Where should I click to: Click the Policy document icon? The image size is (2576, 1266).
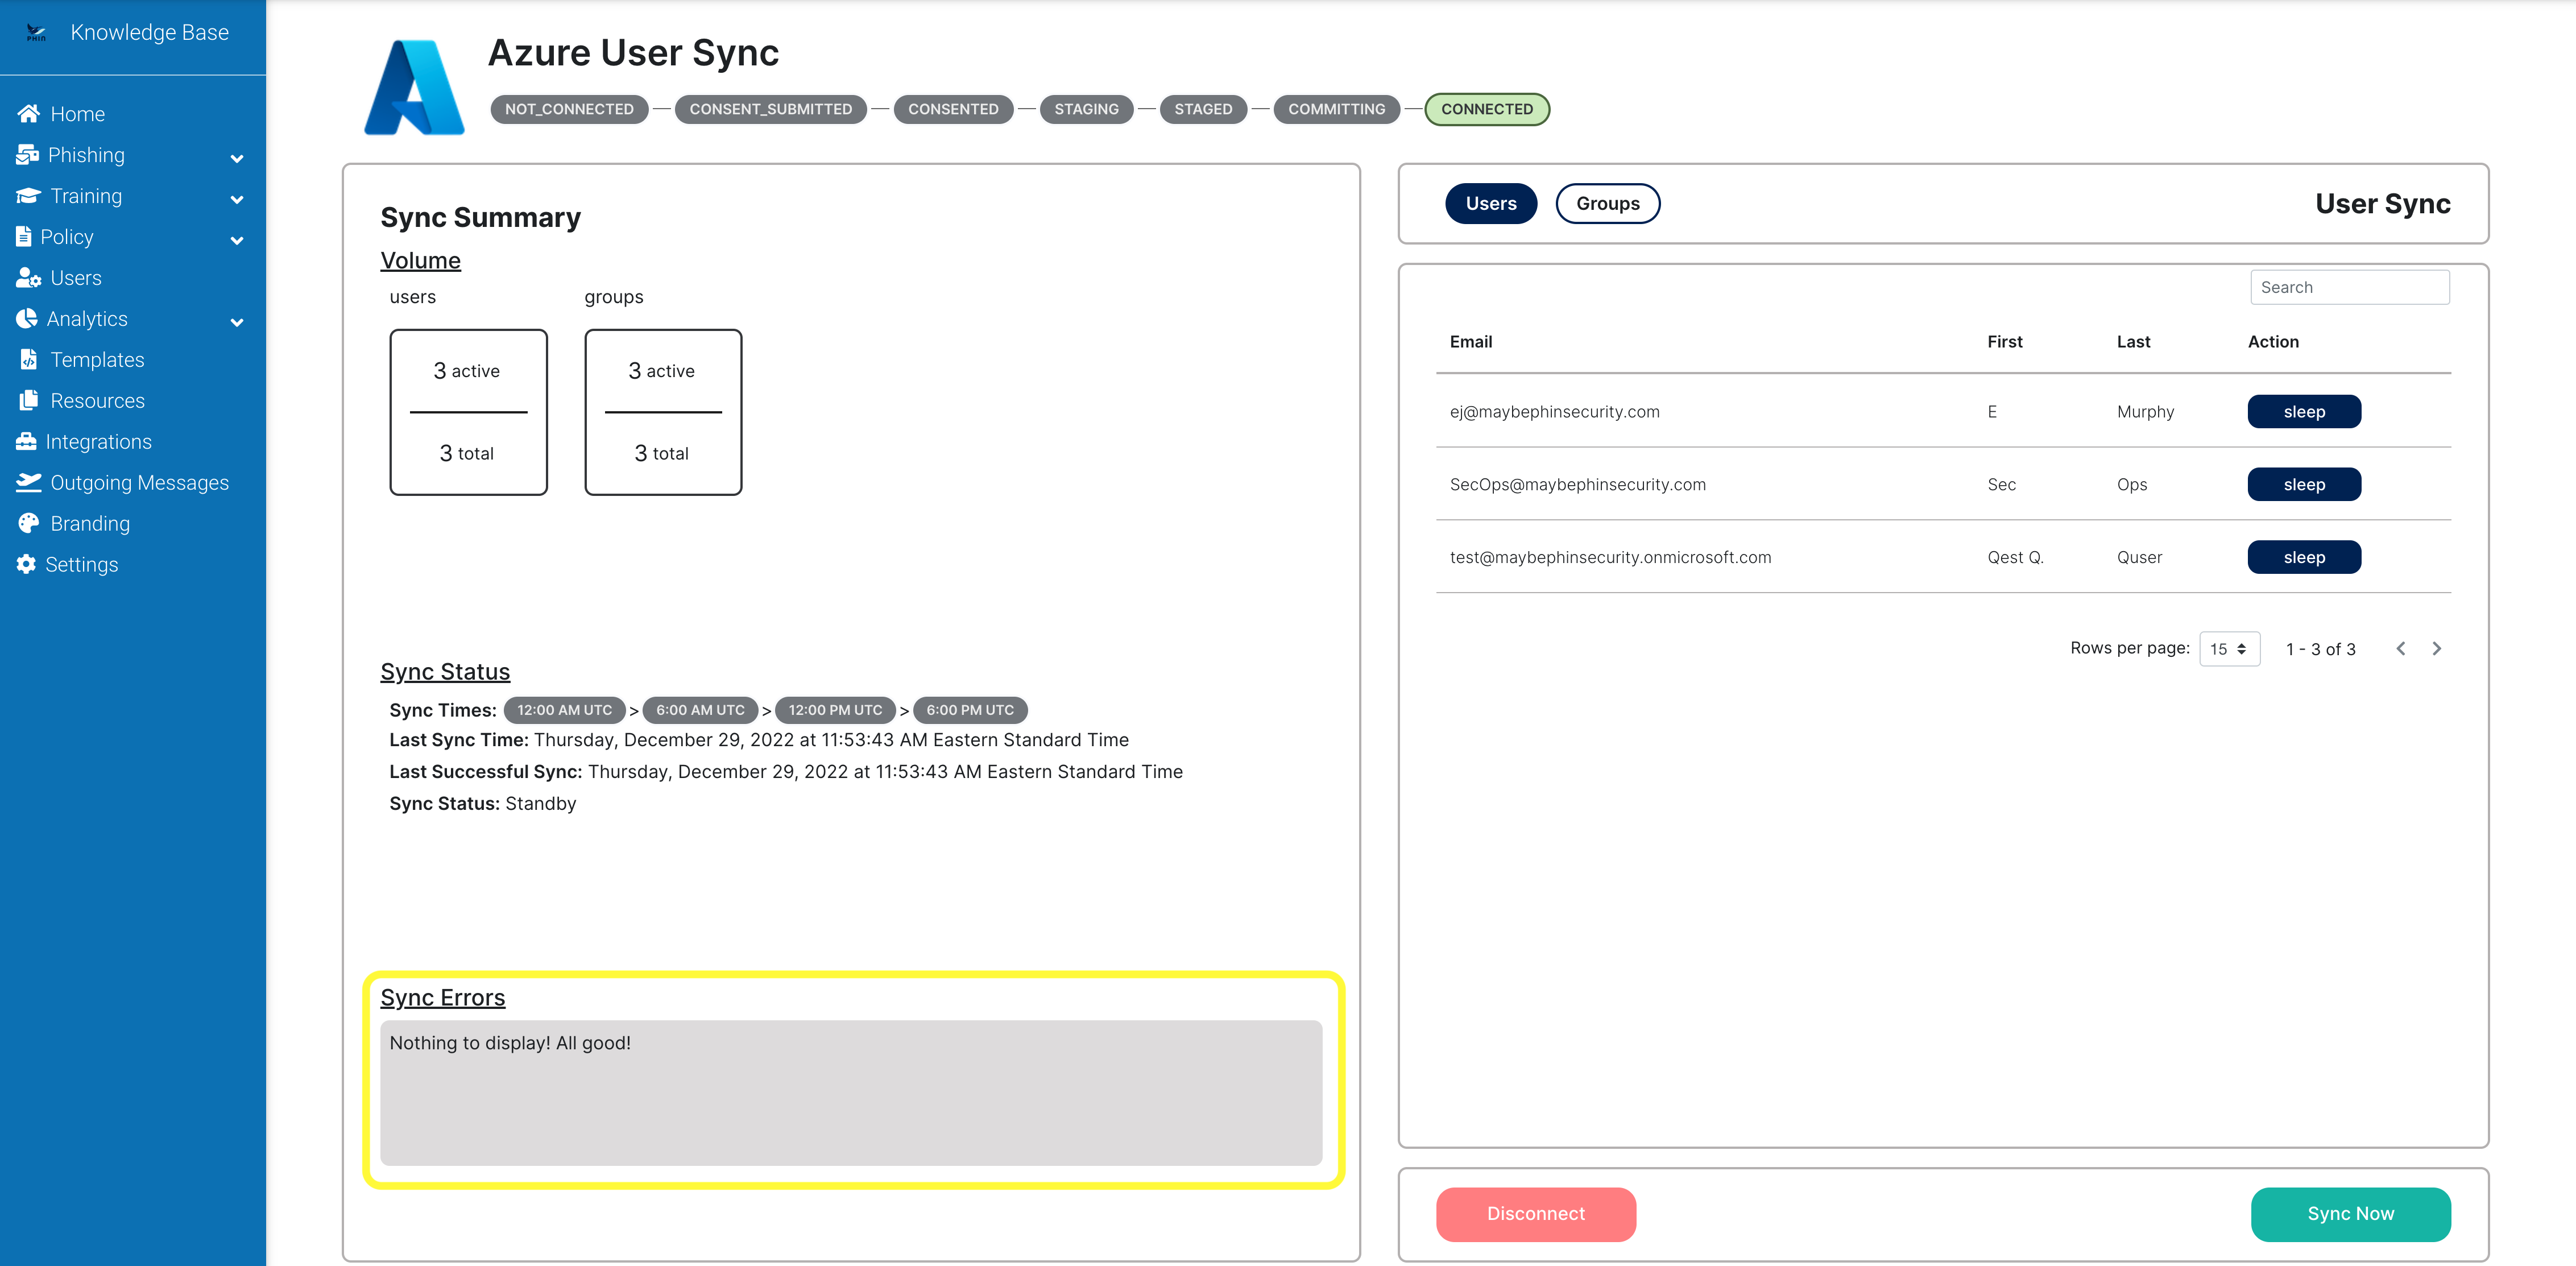(24, 237)
